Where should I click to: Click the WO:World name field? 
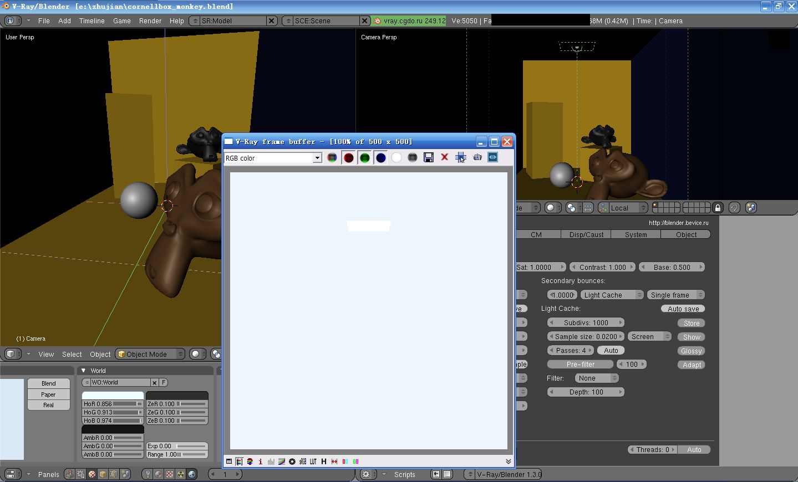tap(119, 383)
